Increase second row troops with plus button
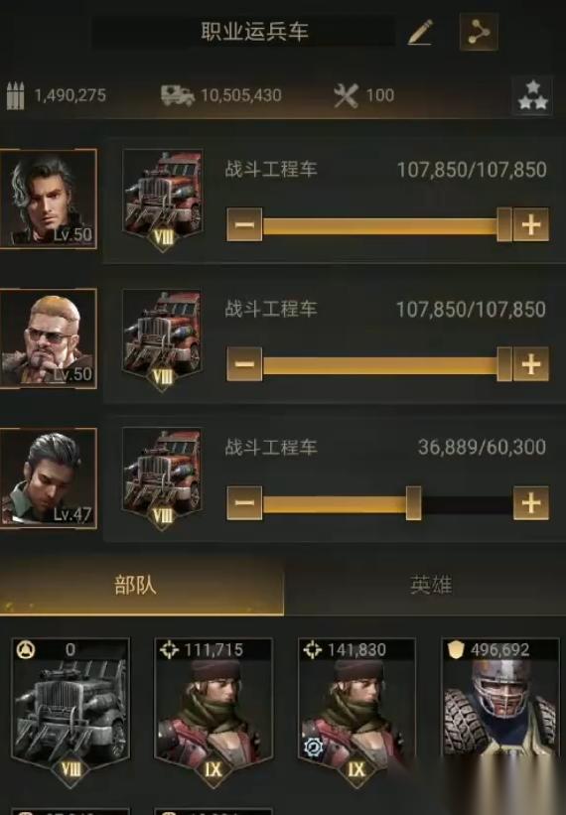 click(530, 364)
